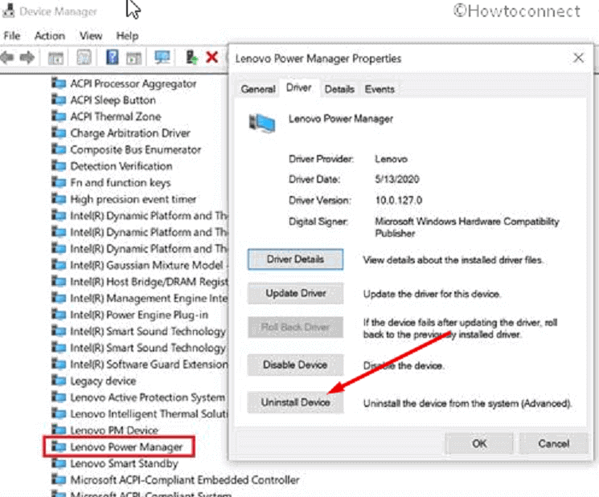Viewport: 599px width, 497px height.
Task: Click icon beside Legacy device
Action: pos(59,381)
